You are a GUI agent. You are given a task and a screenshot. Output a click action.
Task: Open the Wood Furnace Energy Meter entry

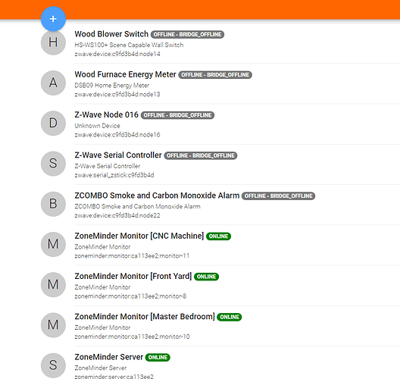(x=125, y=74)
